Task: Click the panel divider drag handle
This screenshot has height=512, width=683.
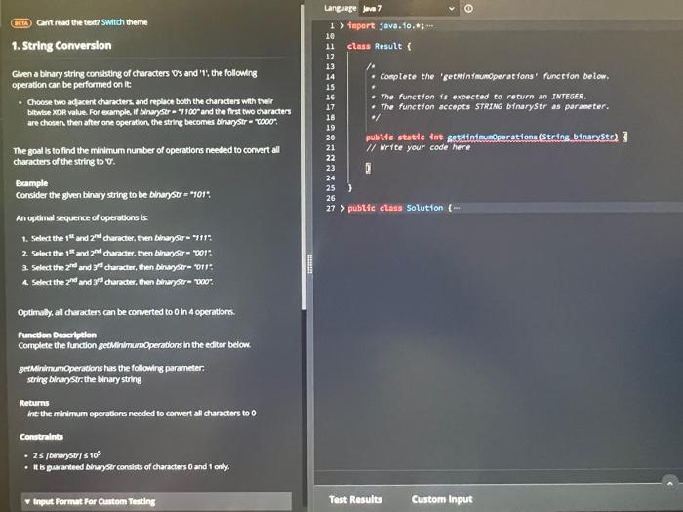Action: point(310,264)
